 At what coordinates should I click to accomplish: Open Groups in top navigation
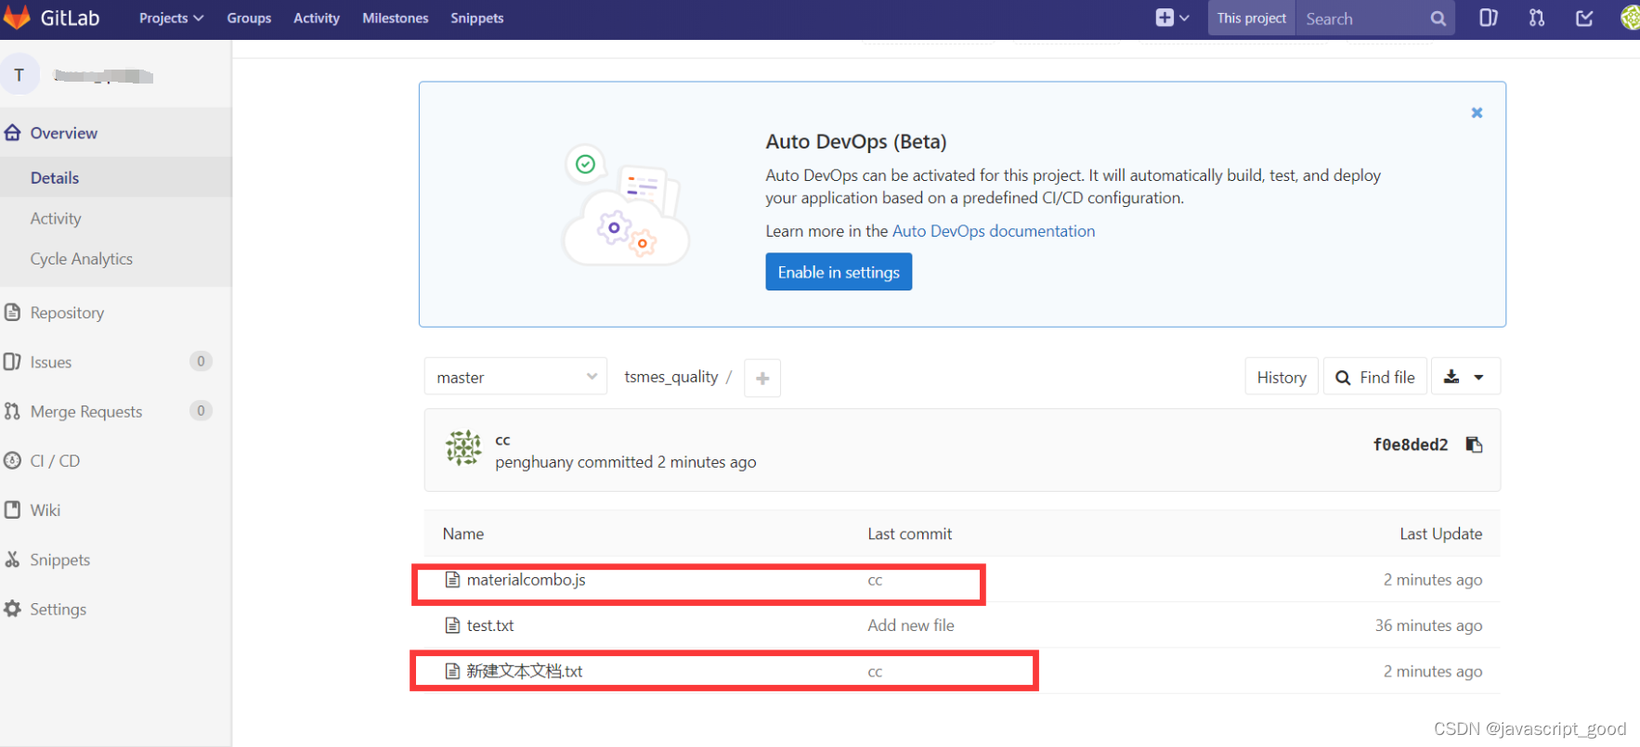tap(249, 18)
